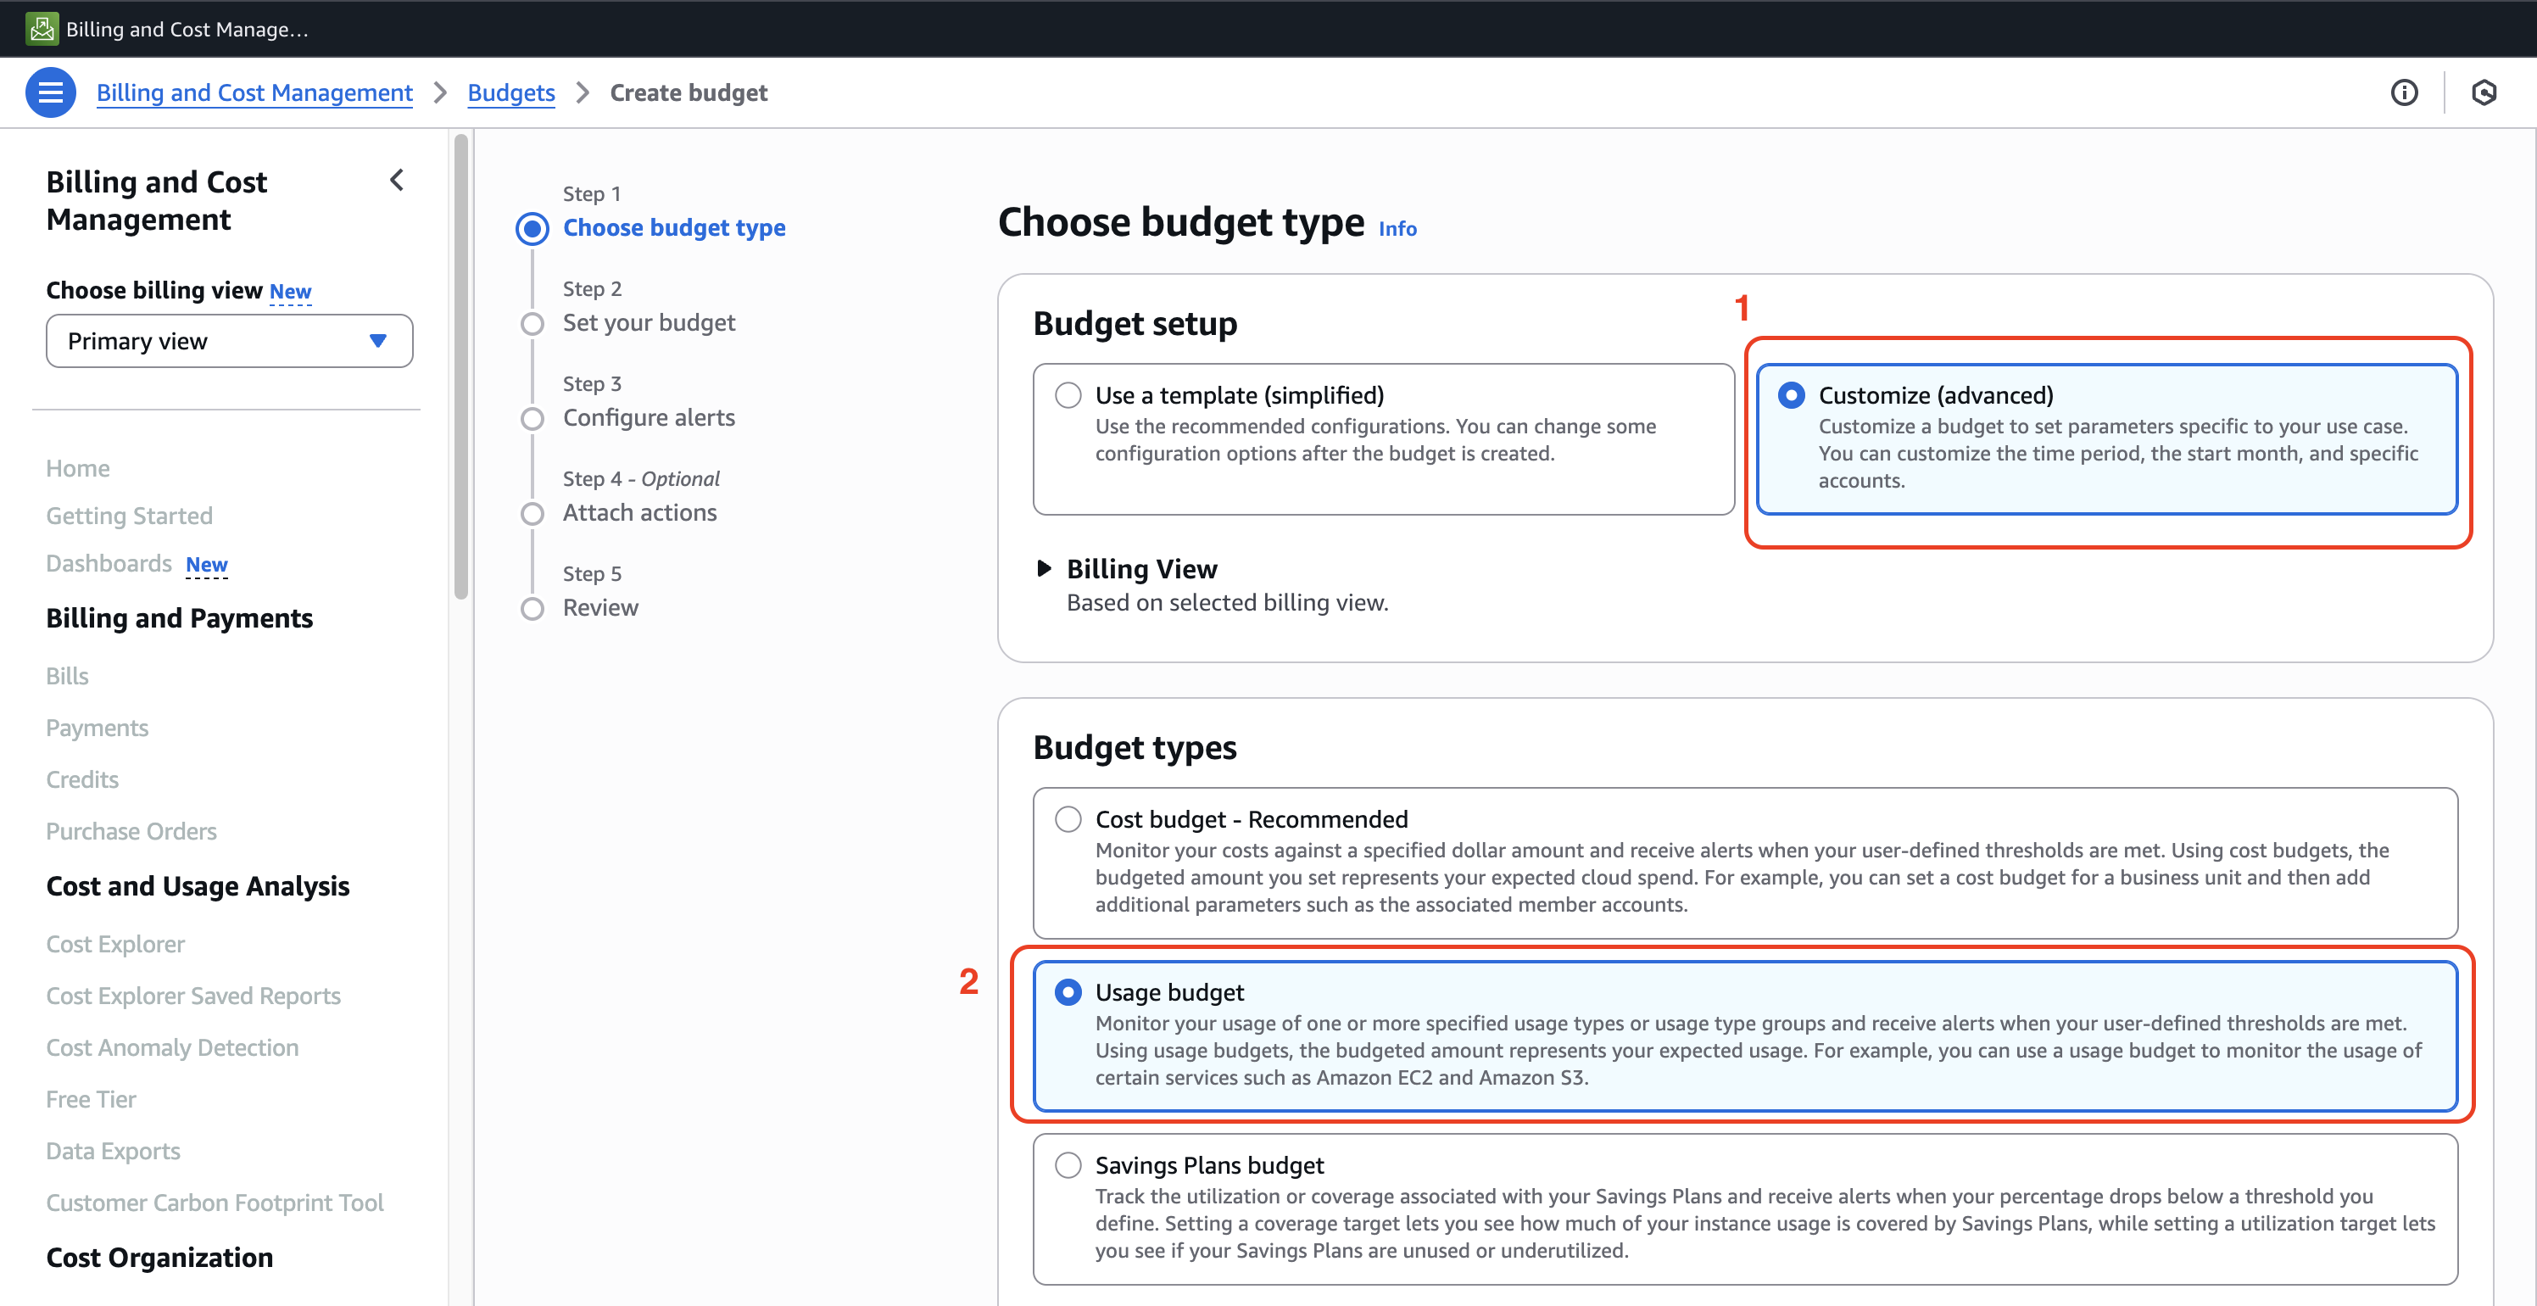Go to Bills in the sidebar
The height and width of the screenshot is (1306, 2537).
point(67,676)
